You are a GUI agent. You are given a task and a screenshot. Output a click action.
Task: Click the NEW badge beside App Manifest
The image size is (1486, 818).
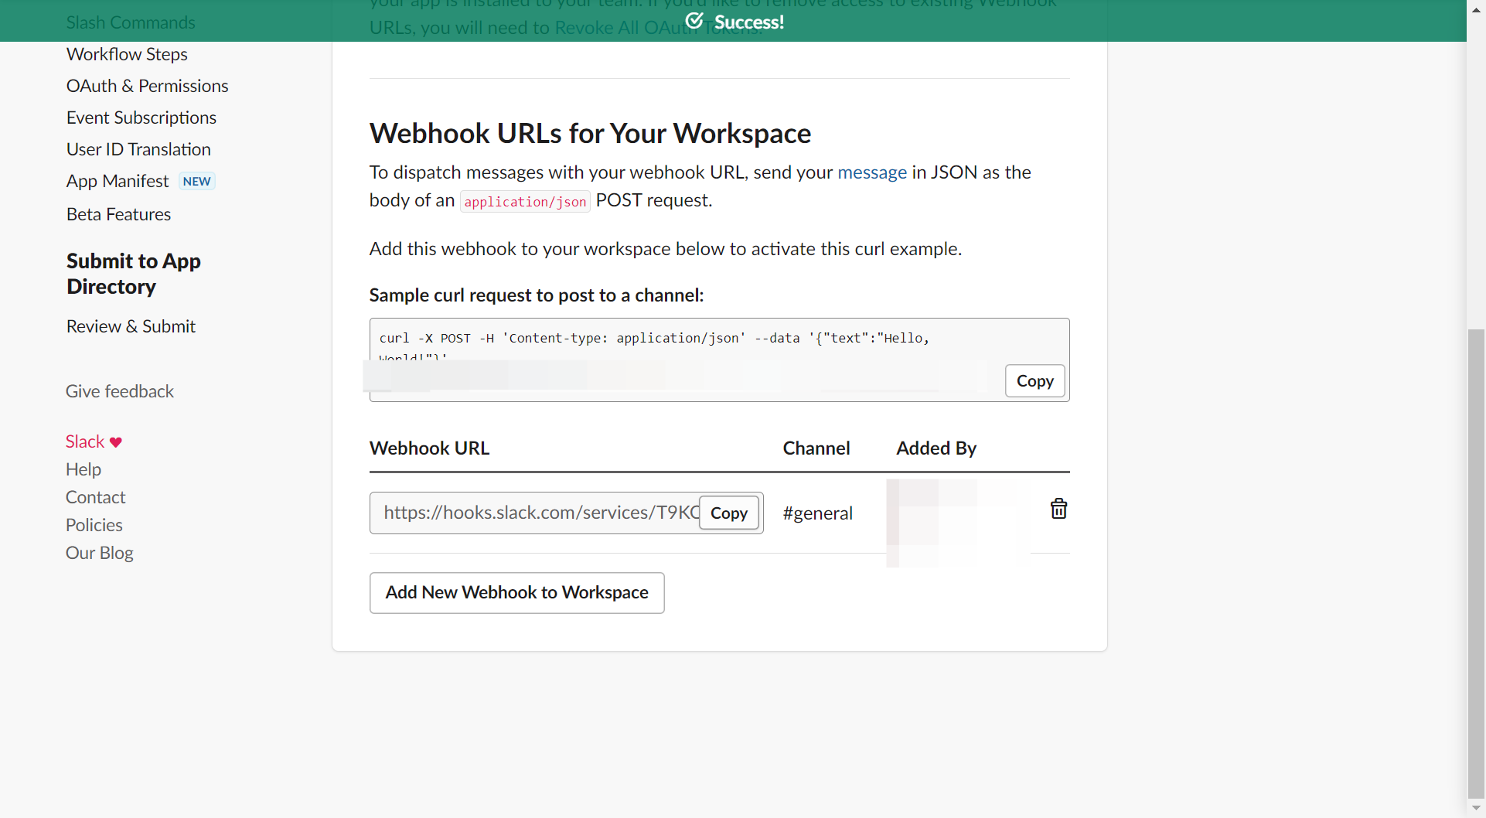[197, 181]
